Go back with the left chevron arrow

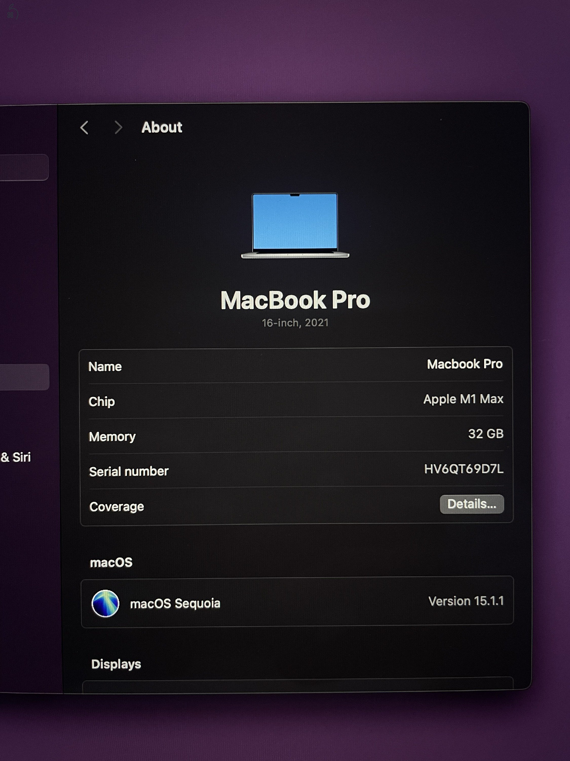pyautogui.click(x=84, y=128)
